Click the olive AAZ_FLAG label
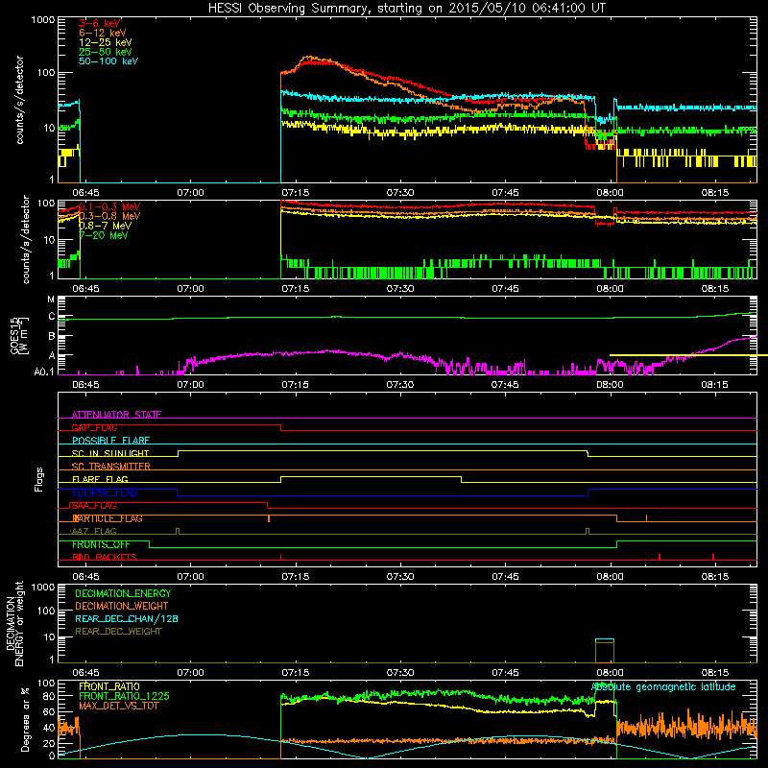768x768 pixels. (x=94, y=531)
